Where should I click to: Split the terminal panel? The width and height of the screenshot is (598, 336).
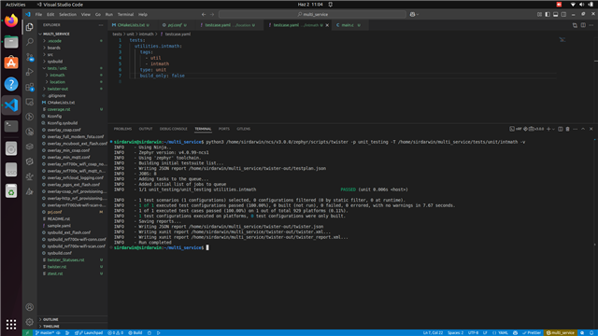(561, 129)
